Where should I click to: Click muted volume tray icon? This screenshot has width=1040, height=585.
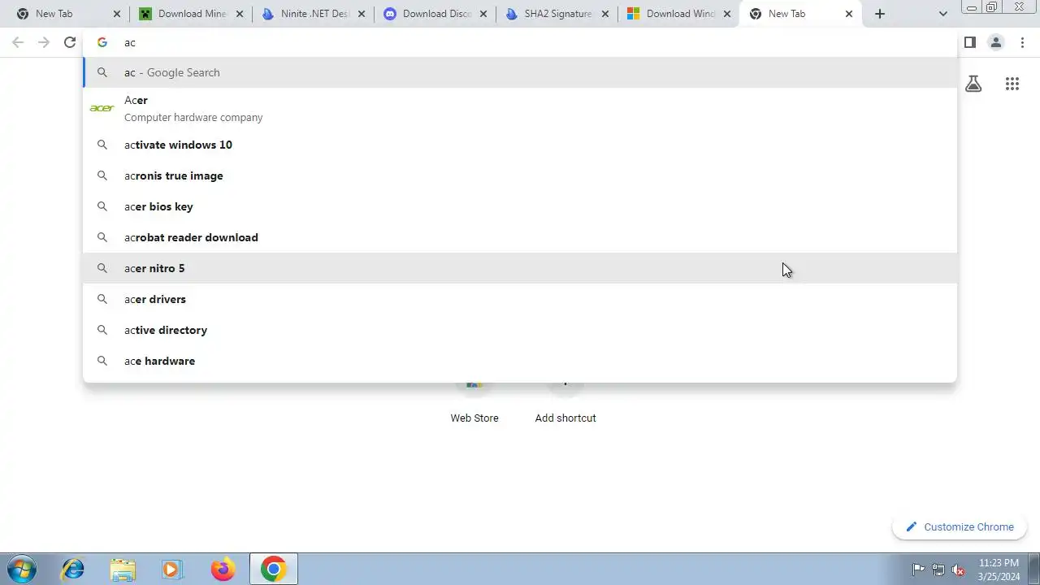point(959,570)
